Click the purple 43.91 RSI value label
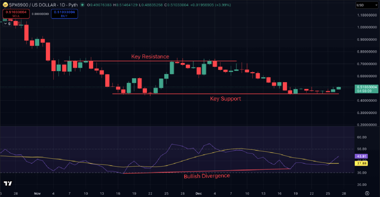Screen dimensions: 380x197 point(361,156)
